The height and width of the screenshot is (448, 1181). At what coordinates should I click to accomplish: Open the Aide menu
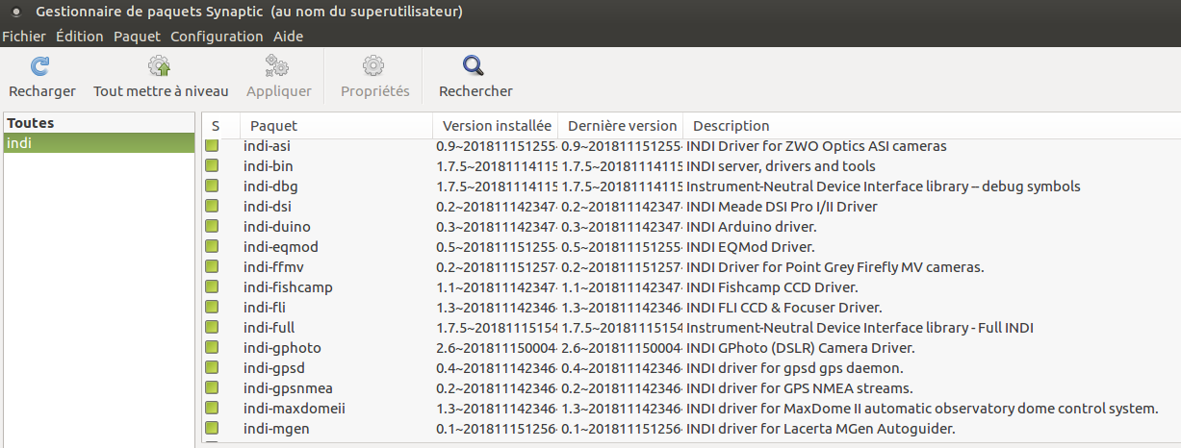pos(288,37)
